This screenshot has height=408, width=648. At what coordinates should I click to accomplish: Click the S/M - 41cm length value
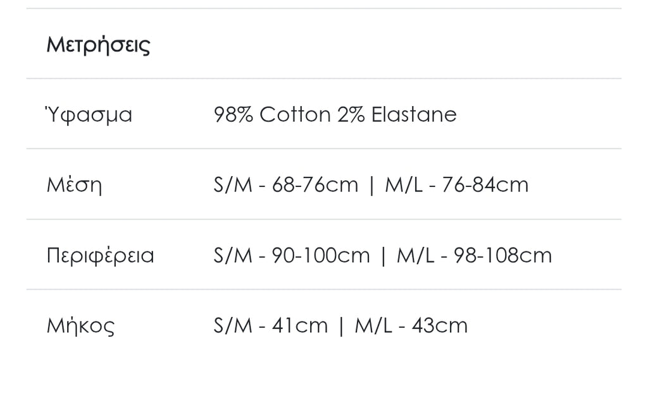(271, 326)
